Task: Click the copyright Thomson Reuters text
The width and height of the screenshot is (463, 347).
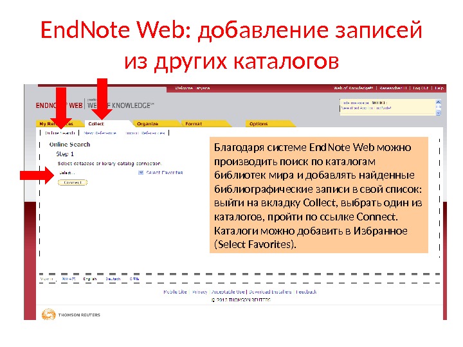Action: (241, 300)
